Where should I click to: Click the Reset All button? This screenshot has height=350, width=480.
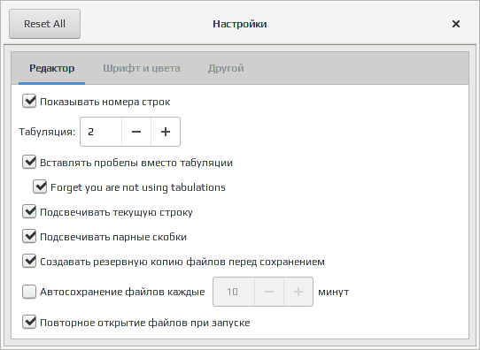pyautogui.click(x=44, y=24)
